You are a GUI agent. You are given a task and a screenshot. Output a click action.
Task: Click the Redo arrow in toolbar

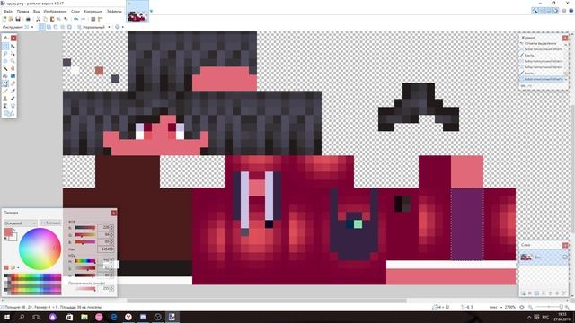click(x=84, y=19)
